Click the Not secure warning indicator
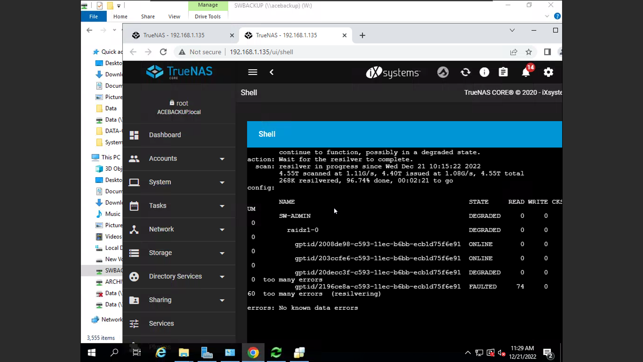Image resolution: width=643 pixels, height=362 pixels. point(200,52)
